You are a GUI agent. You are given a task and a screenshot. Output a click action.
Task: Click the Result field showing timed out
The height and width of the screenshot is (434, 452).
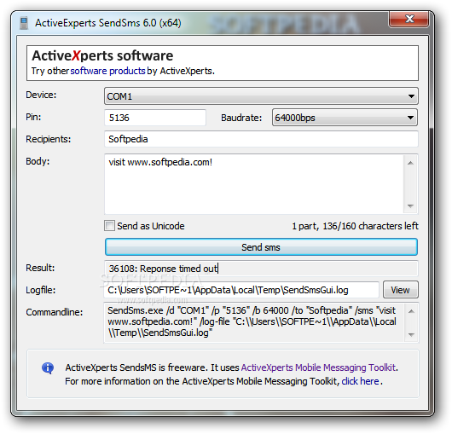(x=261, y=269)
